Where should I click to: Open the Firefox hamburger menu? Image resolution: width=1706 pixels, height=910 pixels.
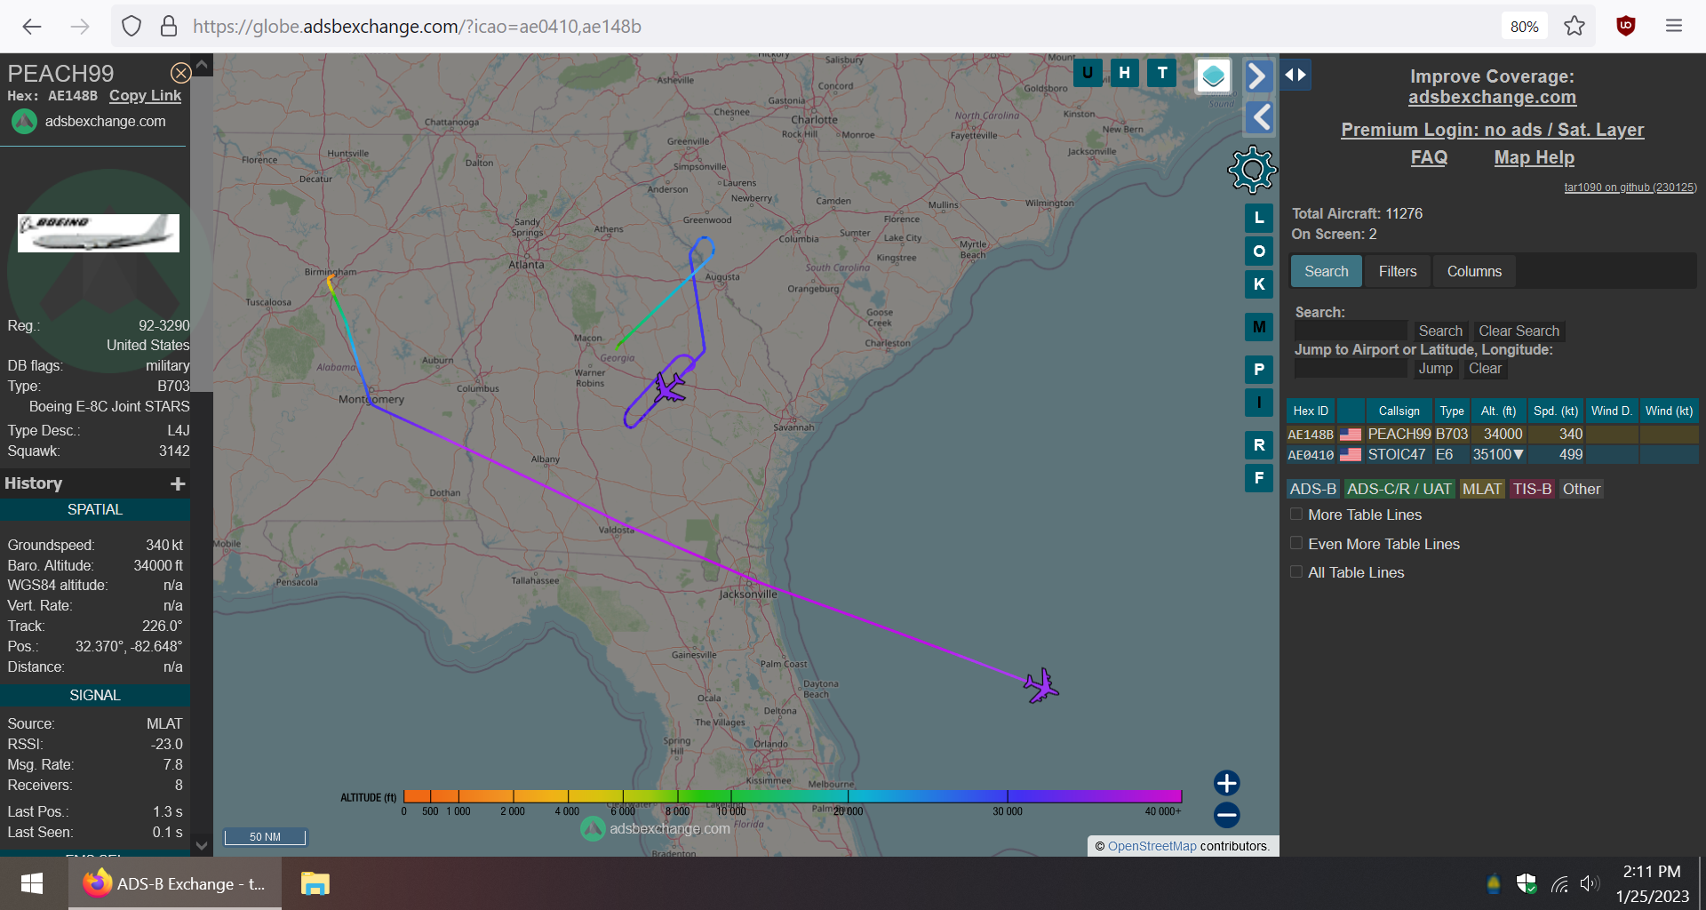1674,26
